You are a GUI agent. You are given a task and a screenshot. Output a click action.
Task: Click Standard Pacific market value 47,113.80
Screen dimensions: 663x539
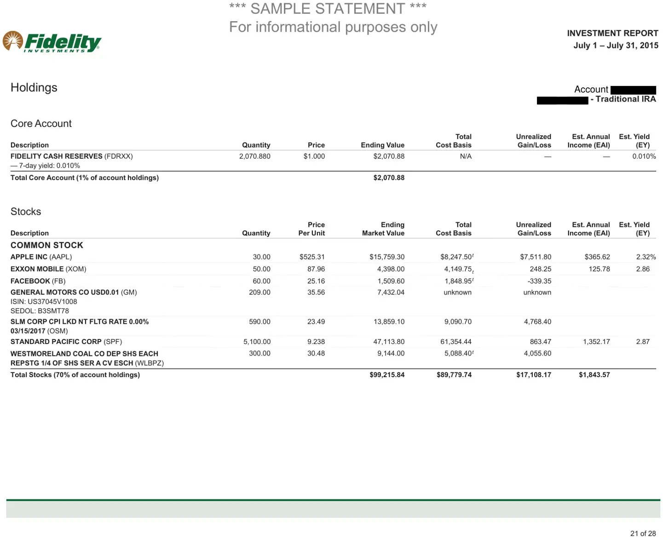point(389,342)
